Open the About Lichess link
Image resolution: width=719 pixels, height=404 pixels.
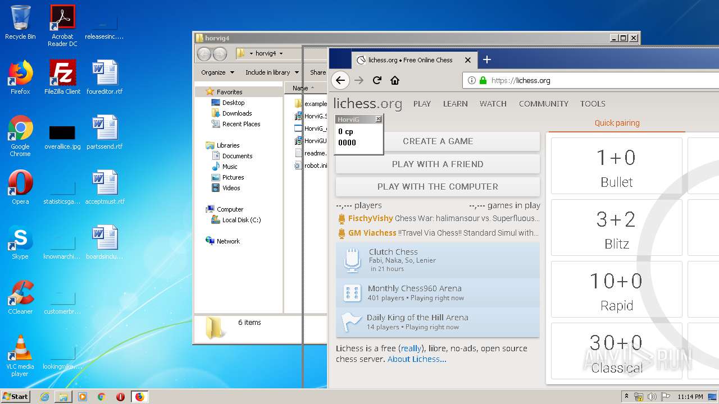click(417, 359)
